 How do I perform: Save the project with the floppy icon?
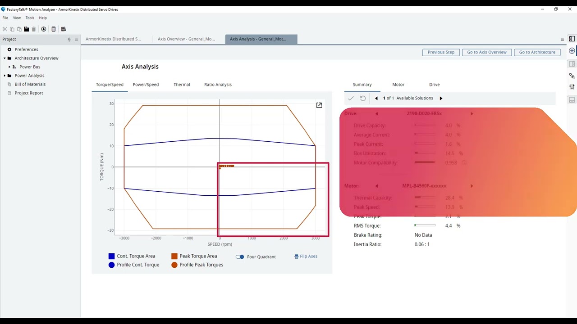26,29
